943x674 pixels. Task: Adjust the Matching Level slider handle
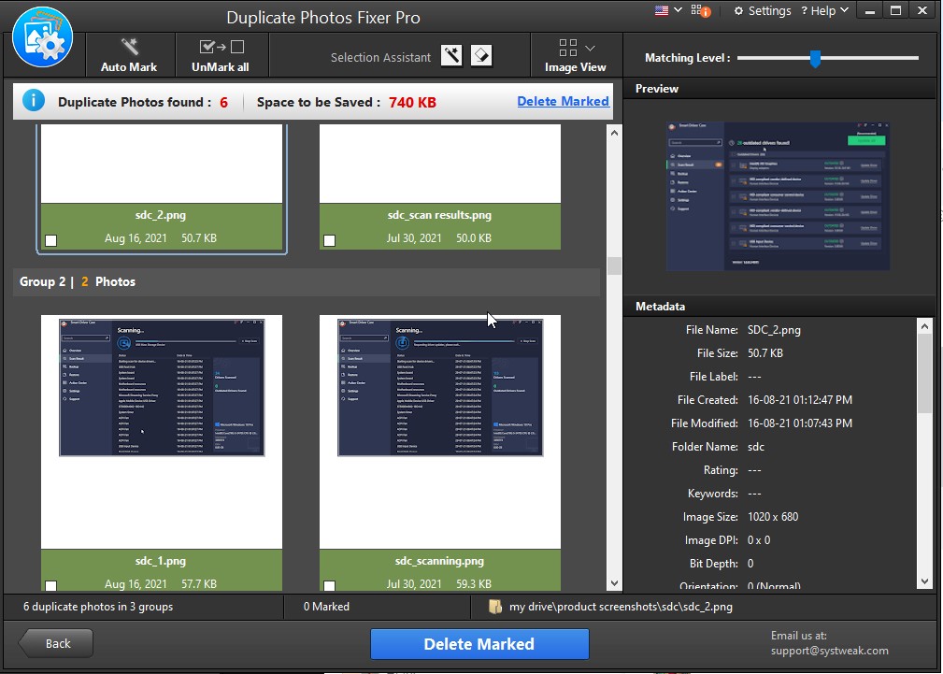815,59
